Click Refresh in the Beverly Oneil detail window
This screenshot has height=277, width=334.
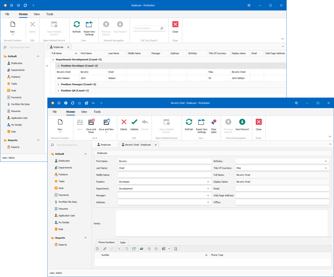(x=189, y=125)
